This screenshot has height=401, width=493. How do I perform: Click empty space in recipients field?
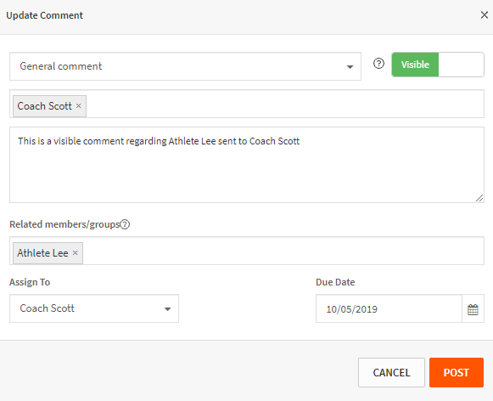pos(284,104)
